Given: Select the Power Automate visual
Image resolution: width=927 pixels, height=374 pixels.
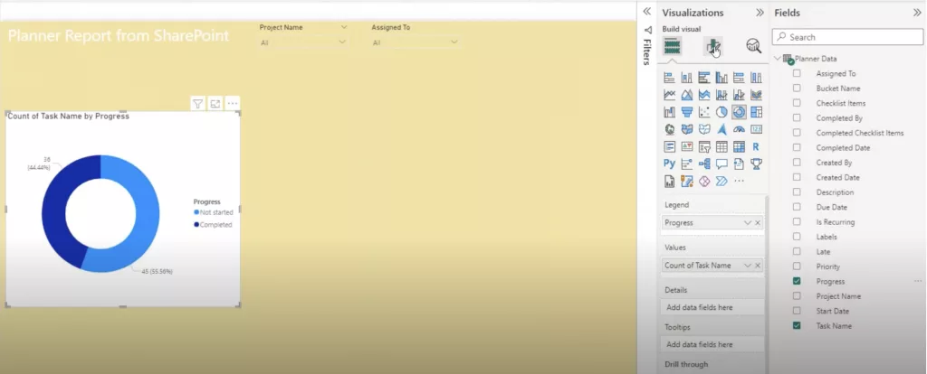Looking at the screenshot, I should coord(722,181).
